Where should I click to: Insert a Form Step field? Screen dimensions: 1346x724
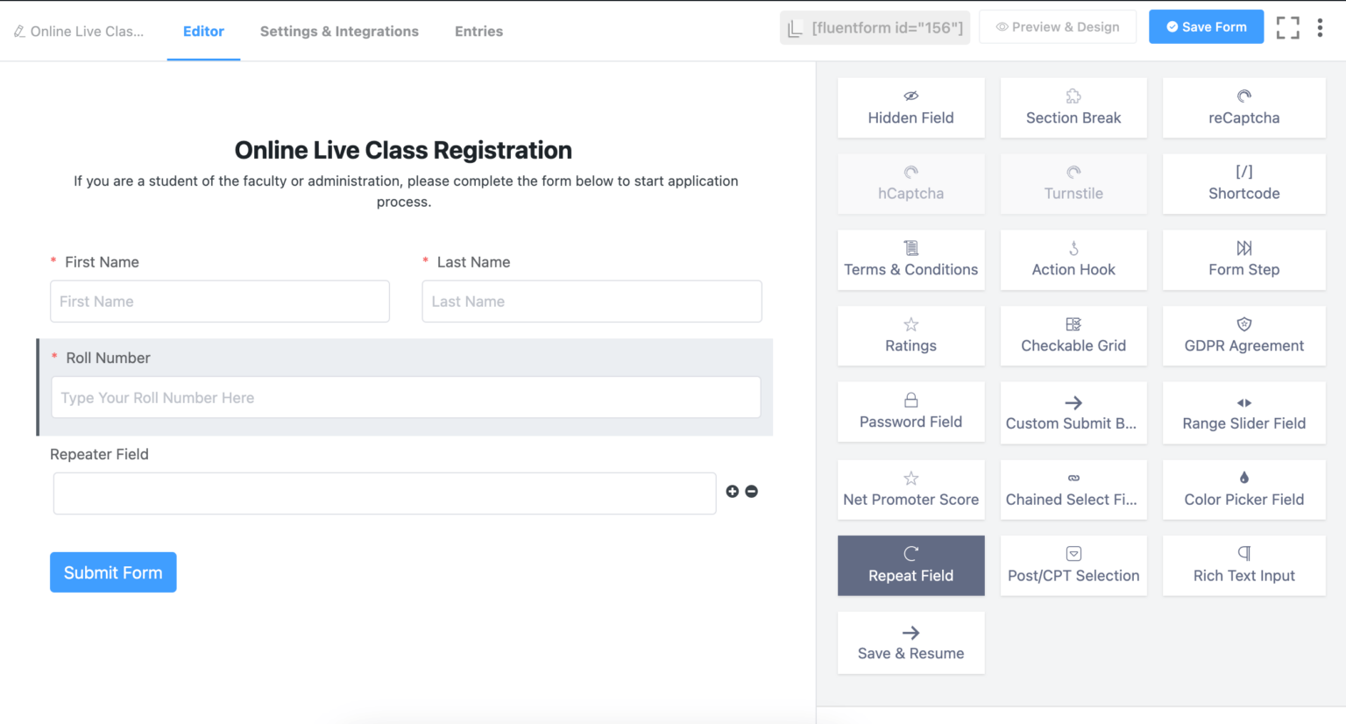pyautogui.click(x=1243, y=259)
